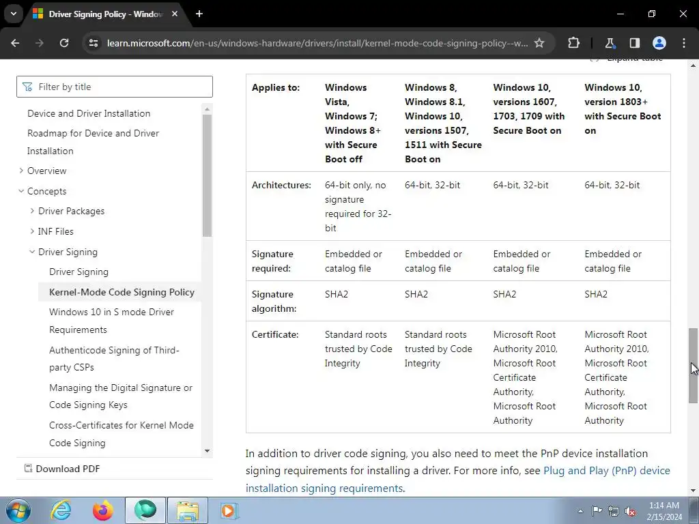
Task: Open Authenticode Signing of Third-party CSPs
Action: 114,359
